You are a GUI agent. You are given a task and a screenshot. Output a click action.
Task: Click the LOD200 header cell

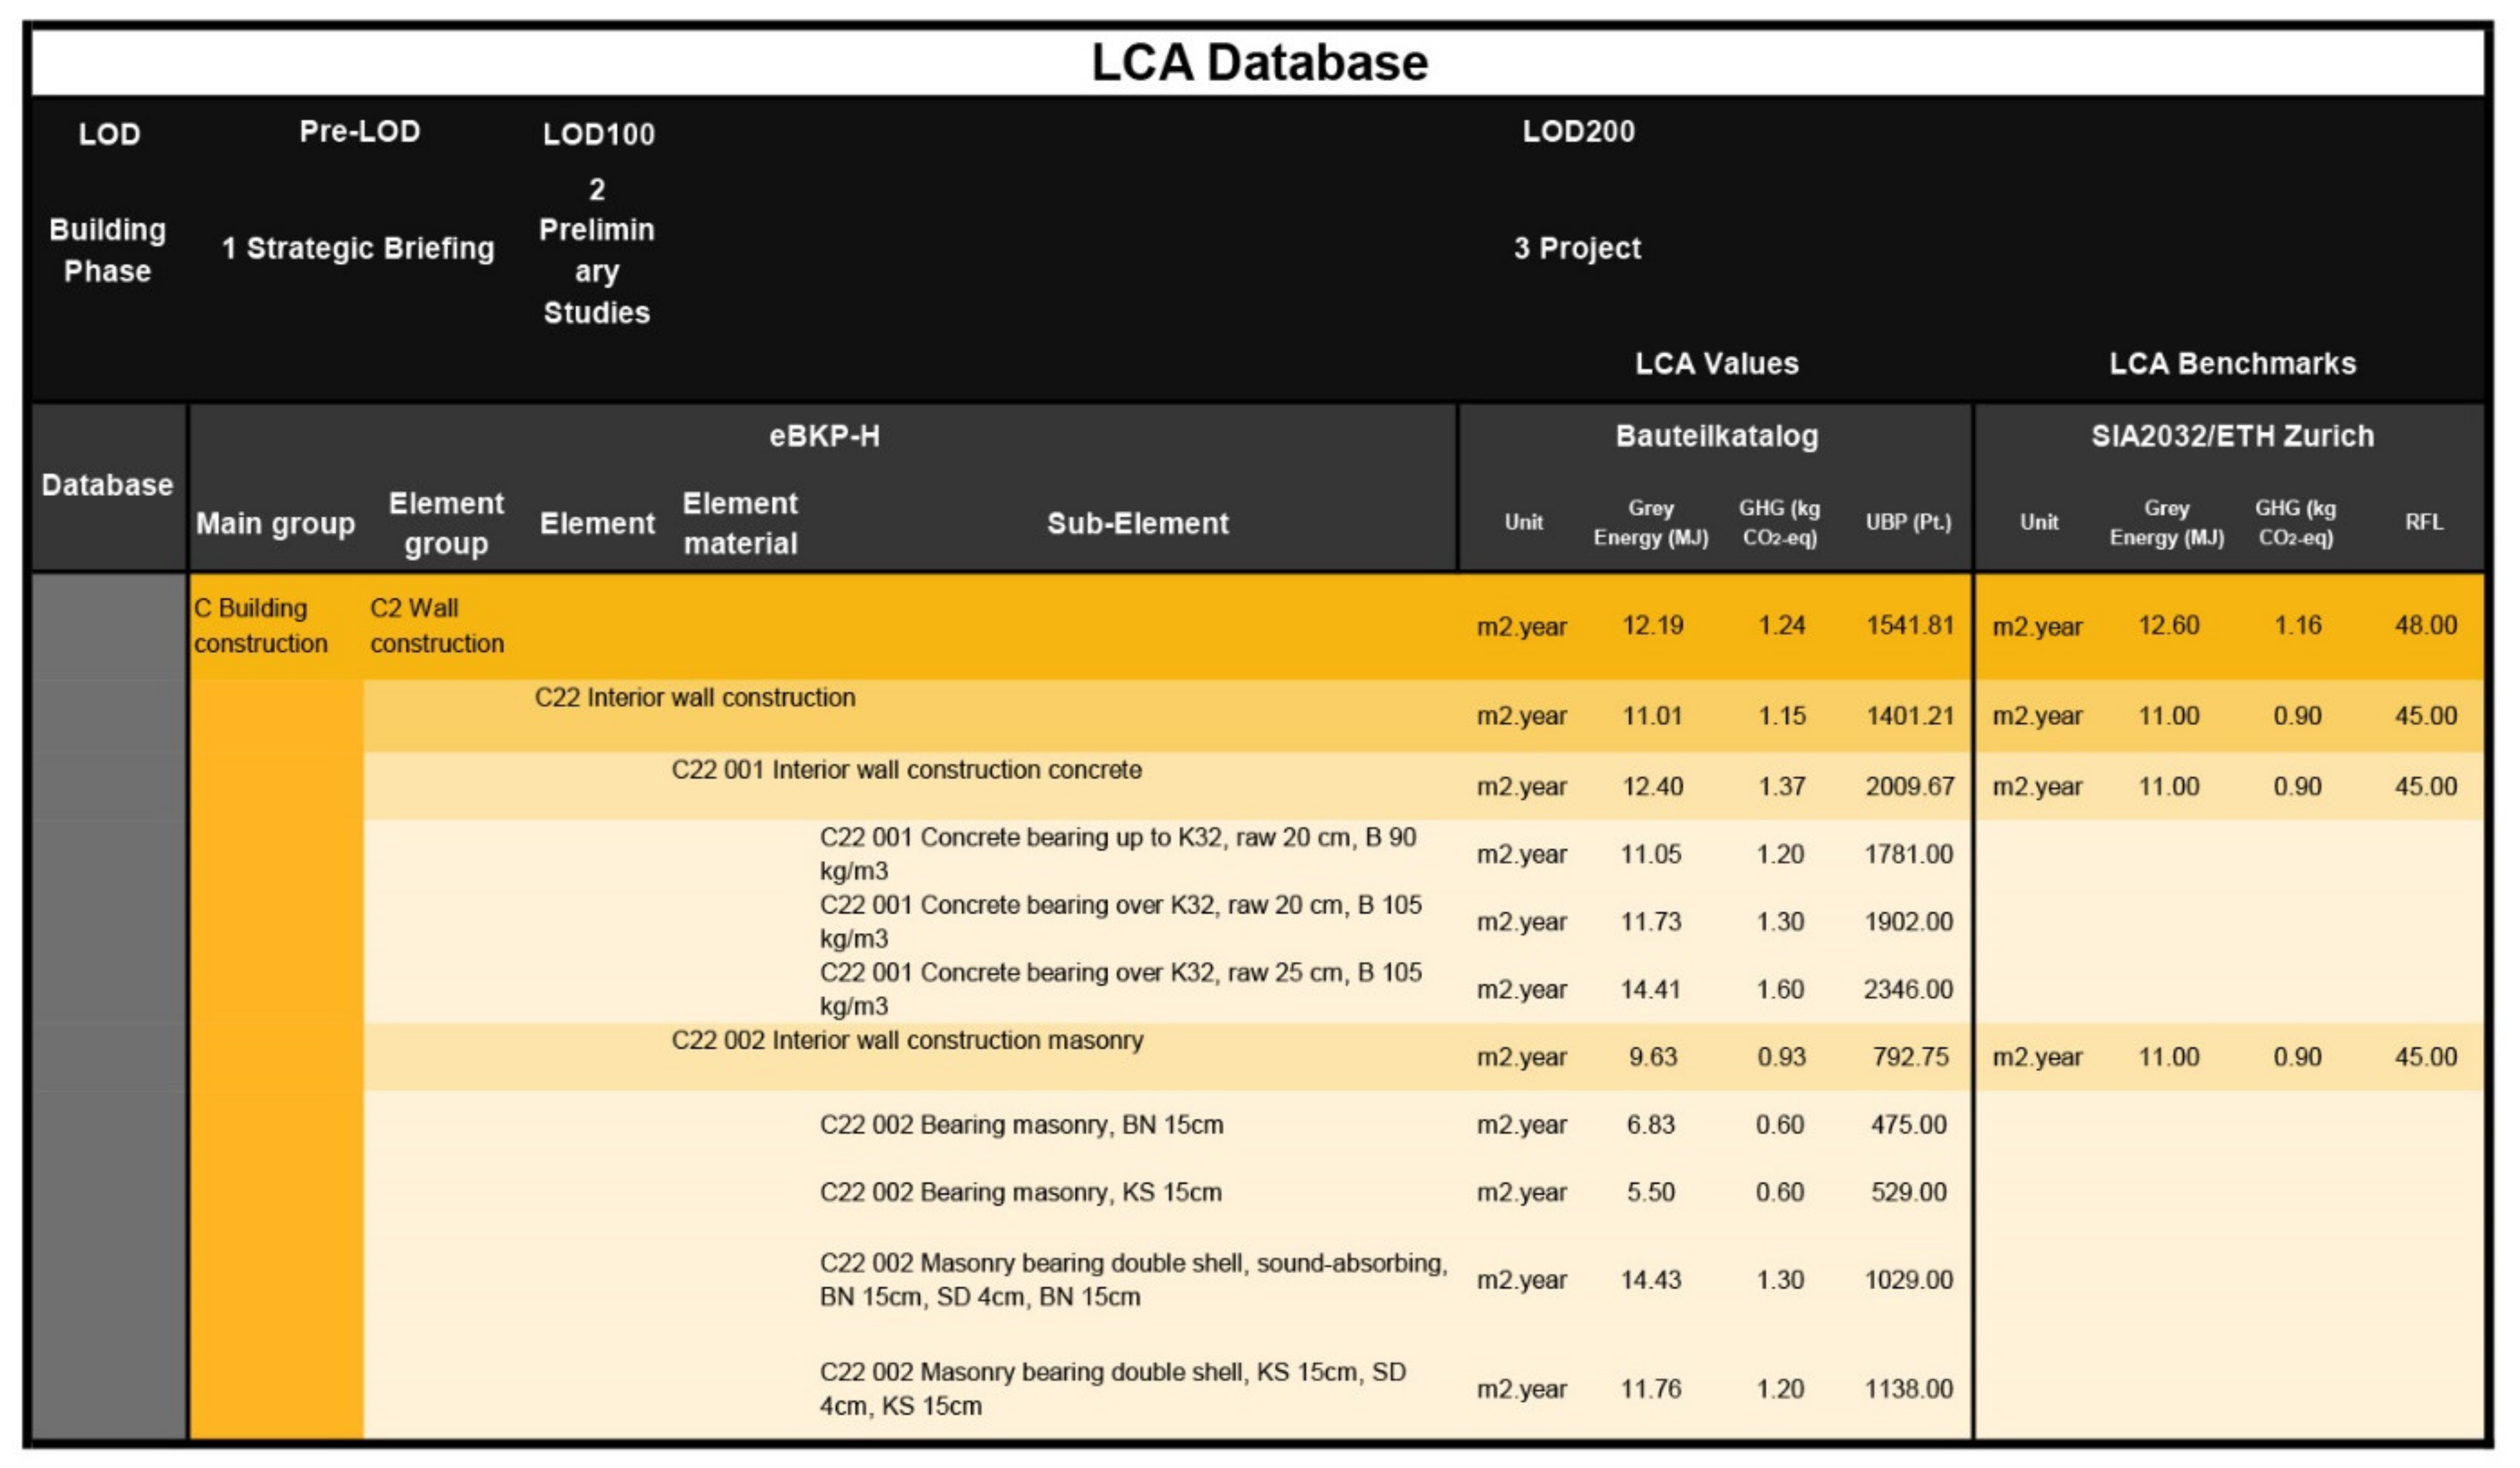[1578, 132]
